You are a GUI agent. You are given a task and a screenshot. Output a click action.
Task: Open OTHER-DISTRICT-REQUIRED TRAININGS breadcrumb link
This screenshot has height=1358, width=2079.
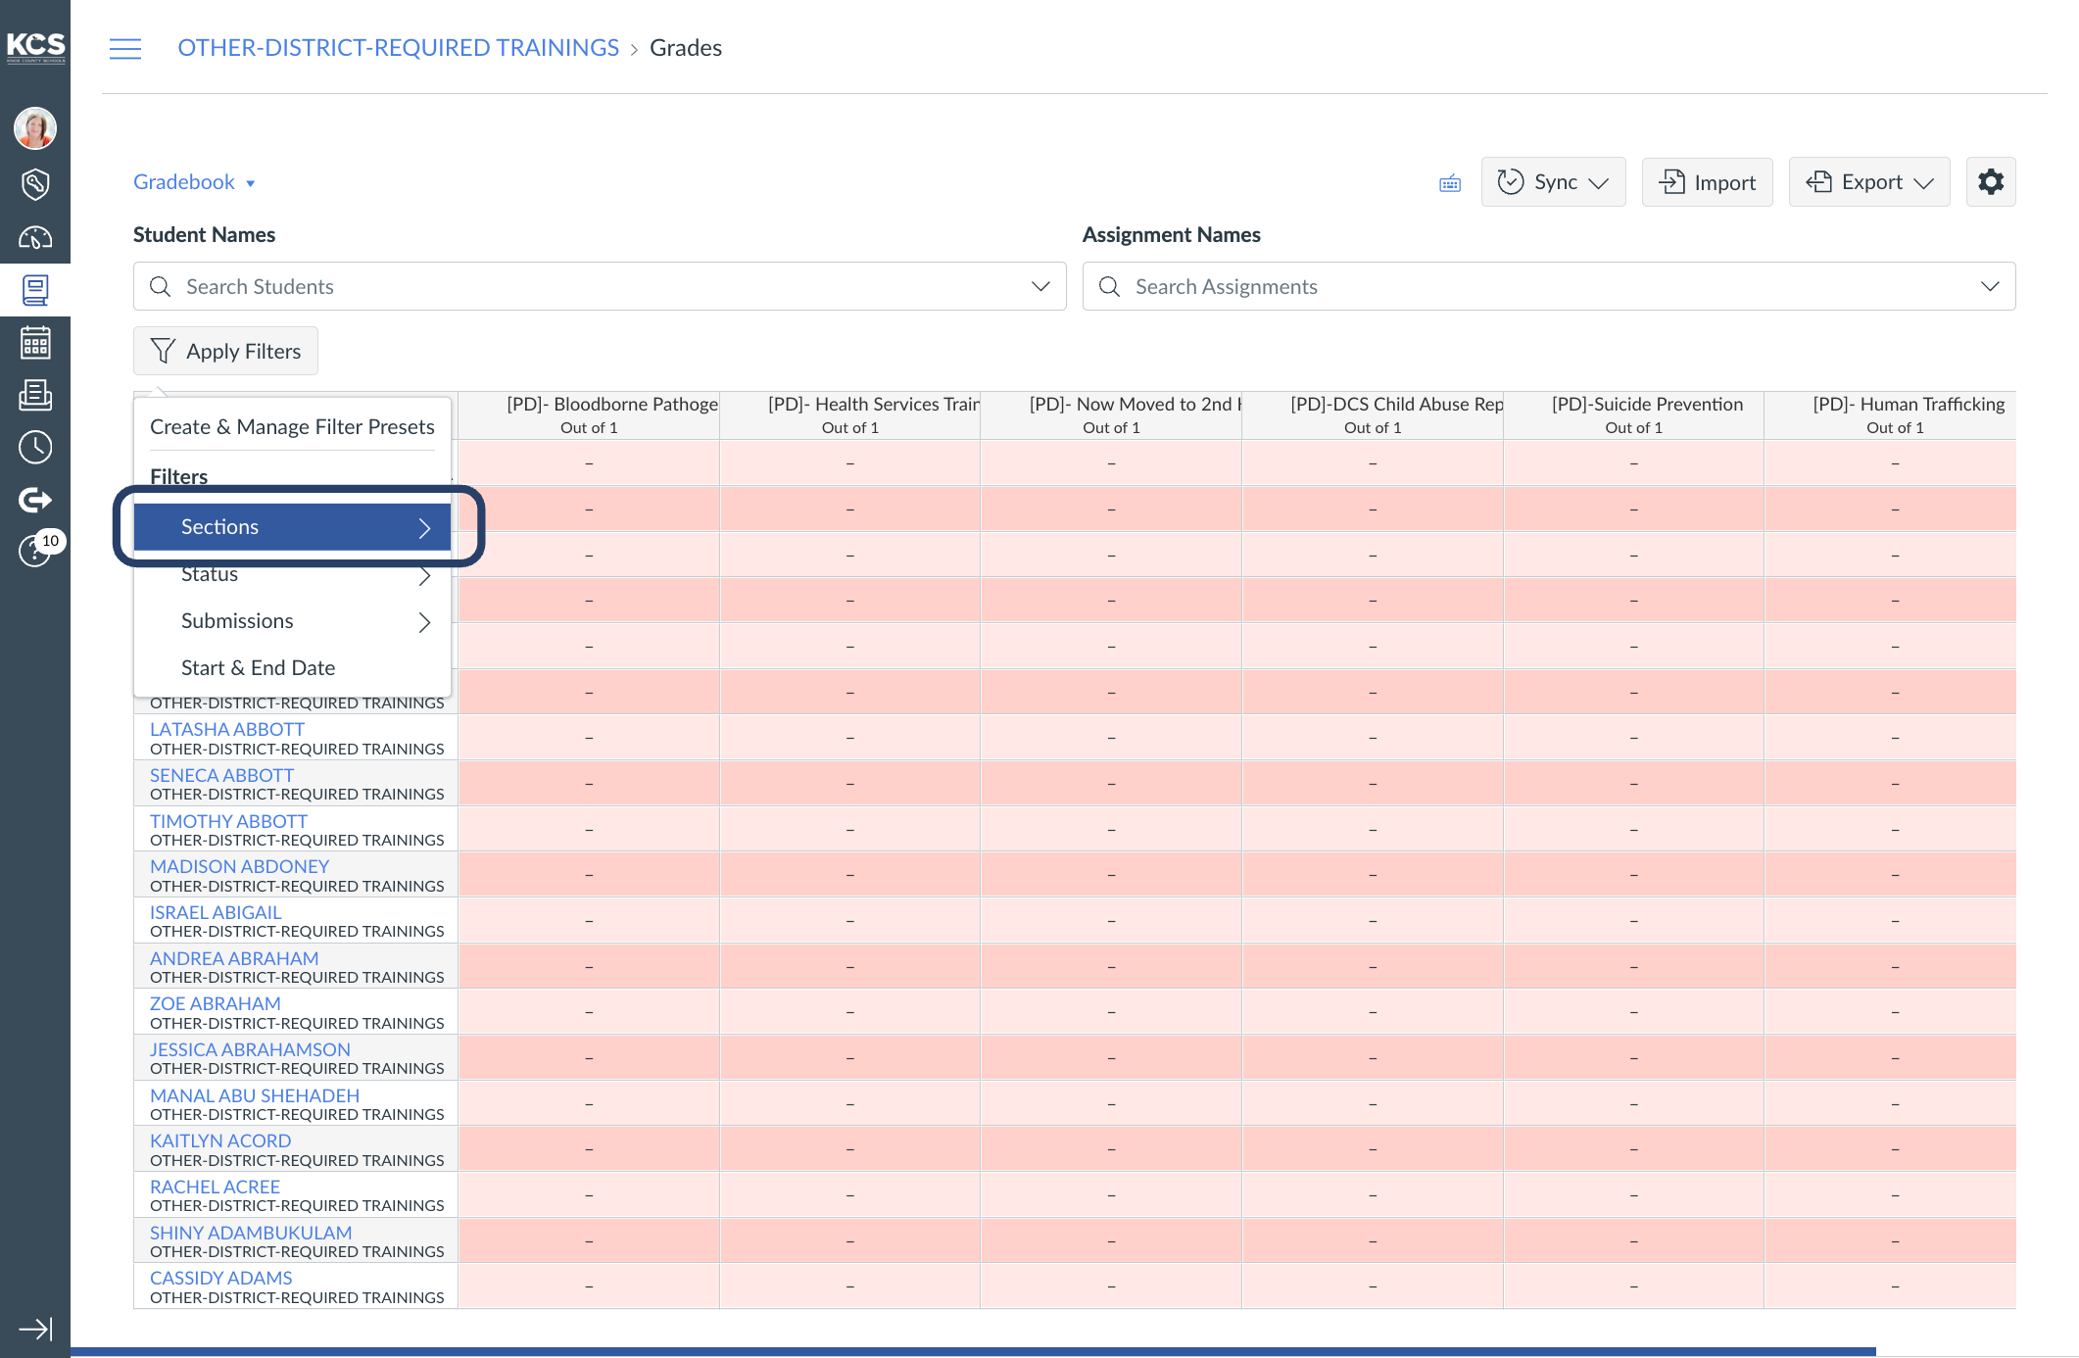pos(398,48)
